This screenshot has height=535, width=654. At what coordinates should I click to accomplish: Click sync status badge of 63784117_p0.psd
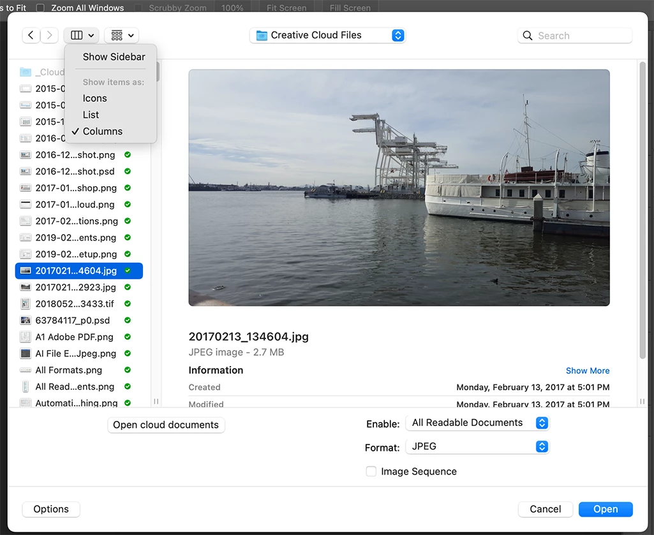tap(128, 320)
